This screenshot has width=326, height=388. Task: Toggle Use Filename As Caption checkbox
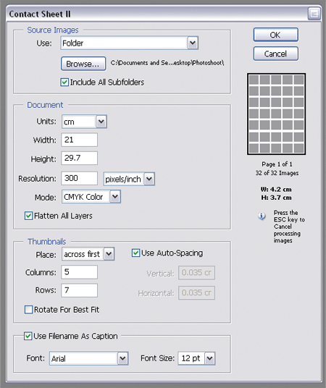coord(28,336)
